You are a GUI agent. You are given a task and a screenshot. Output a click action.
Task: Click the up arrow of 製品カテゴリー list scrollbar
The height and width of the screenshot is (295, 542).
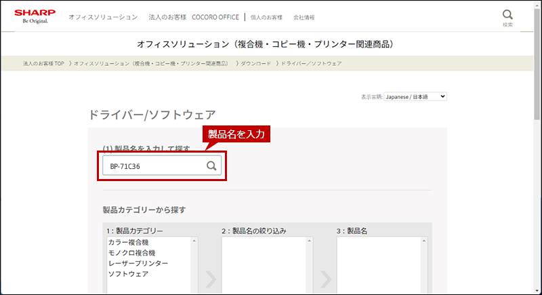point(194,241)
